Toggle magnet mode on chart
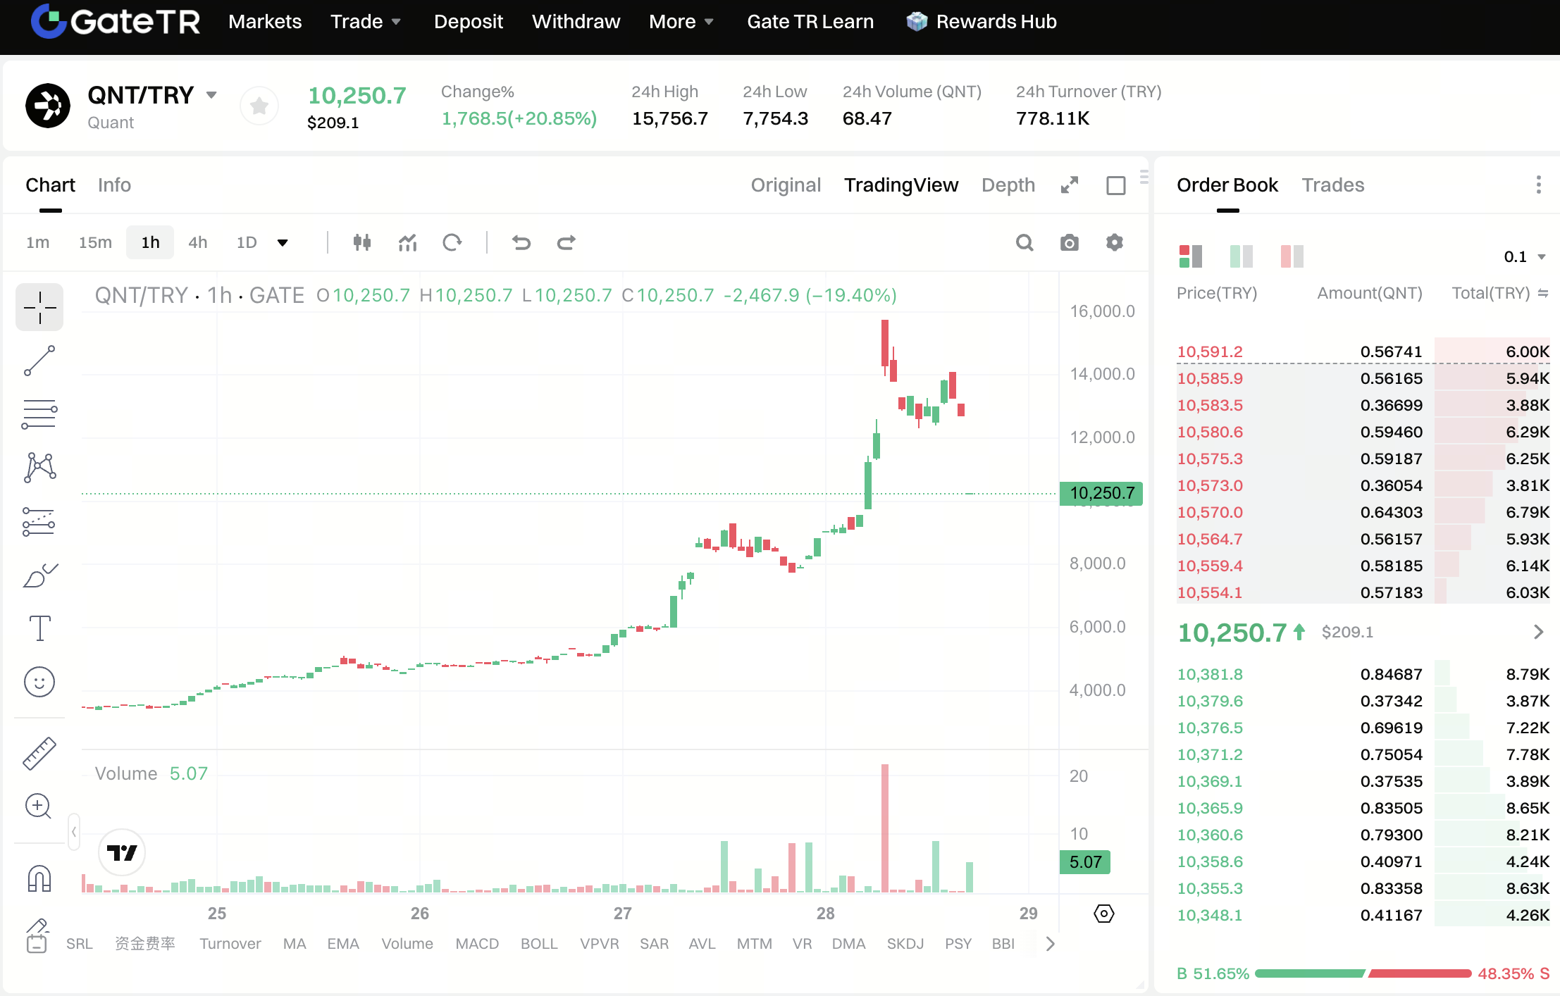1560x996 pixels. pyautogui.click(x=39, y=878)
